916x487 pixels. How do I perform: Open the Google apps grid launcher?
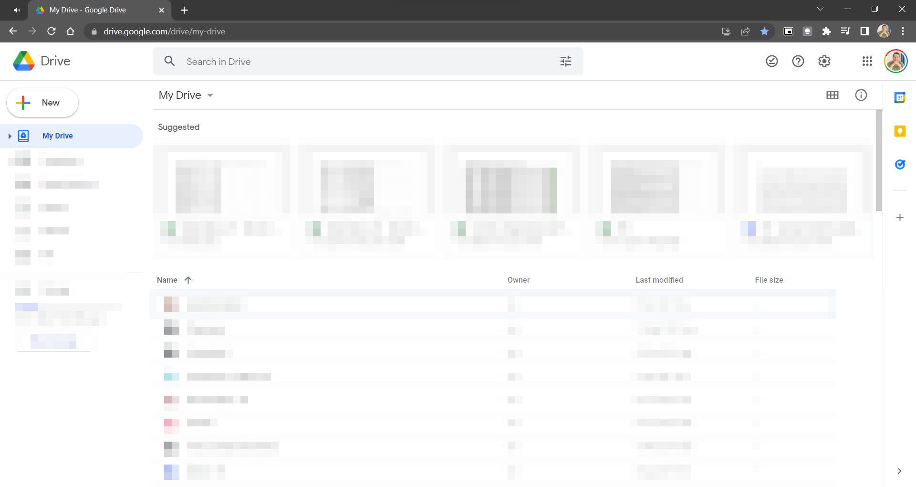(867, 61)
